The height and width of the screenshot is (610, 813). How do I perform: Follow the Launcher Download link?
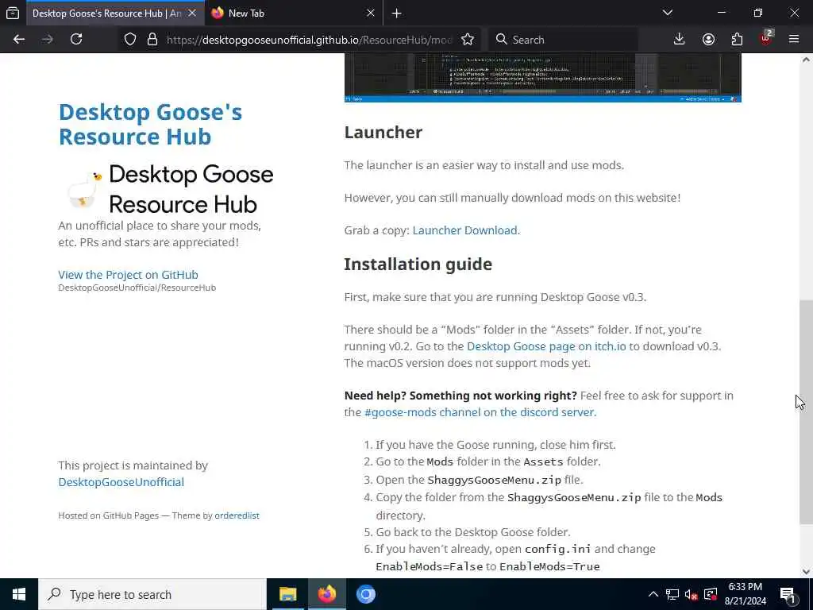coord(464,230)
